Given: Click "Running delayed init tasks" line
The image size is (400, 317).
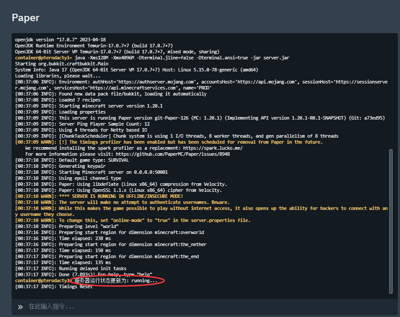Looking at the screenshot, I should [71, 269].
